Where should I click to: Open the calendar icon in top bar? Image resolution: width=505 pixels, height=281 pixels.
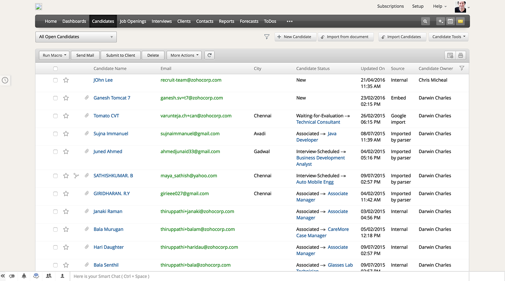450,21
